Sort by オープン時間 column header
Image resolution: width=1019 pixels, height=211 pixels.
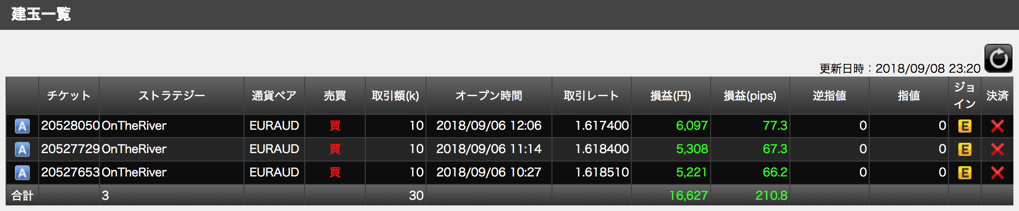click(x=489, y=96)
